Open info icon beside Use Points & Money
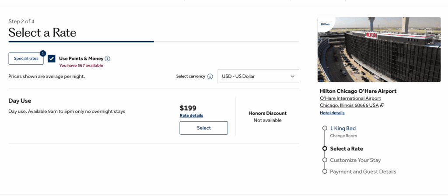Viewport: 448px width, 196px height. 108,59
